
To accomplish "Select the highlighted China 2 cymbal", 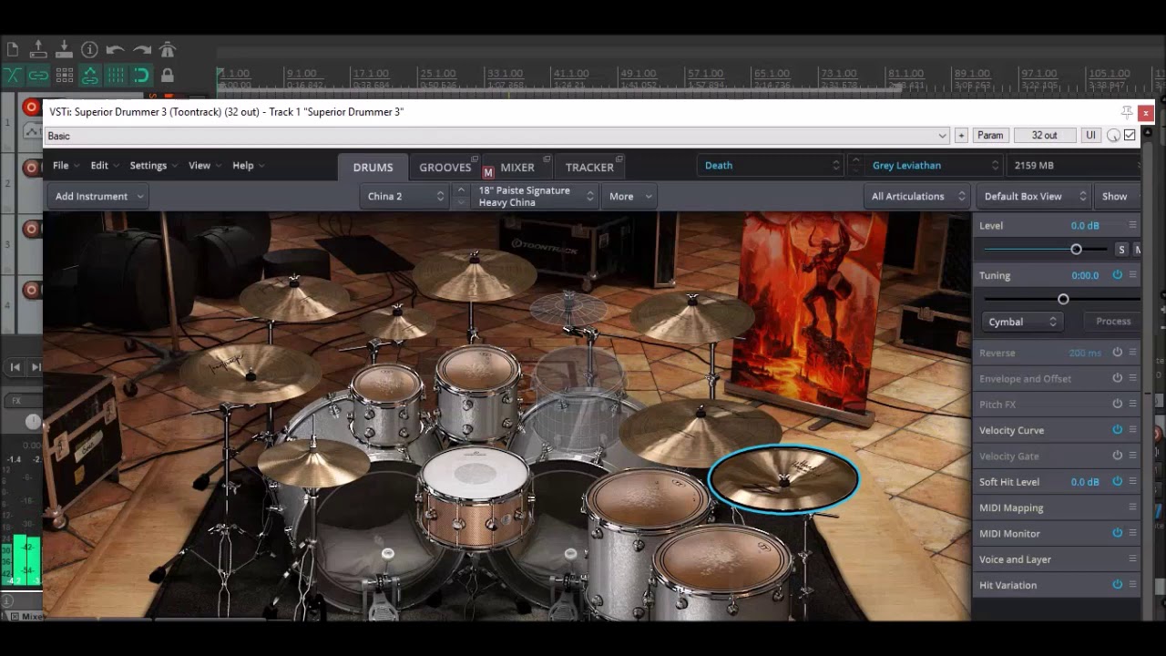I will point(783,478).
